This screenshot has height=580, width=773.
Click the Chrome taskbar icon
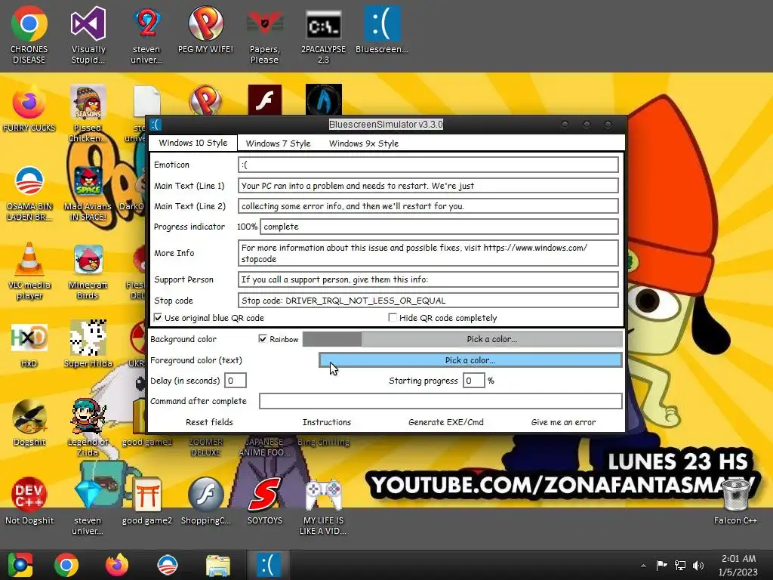[x=66, y=565]
